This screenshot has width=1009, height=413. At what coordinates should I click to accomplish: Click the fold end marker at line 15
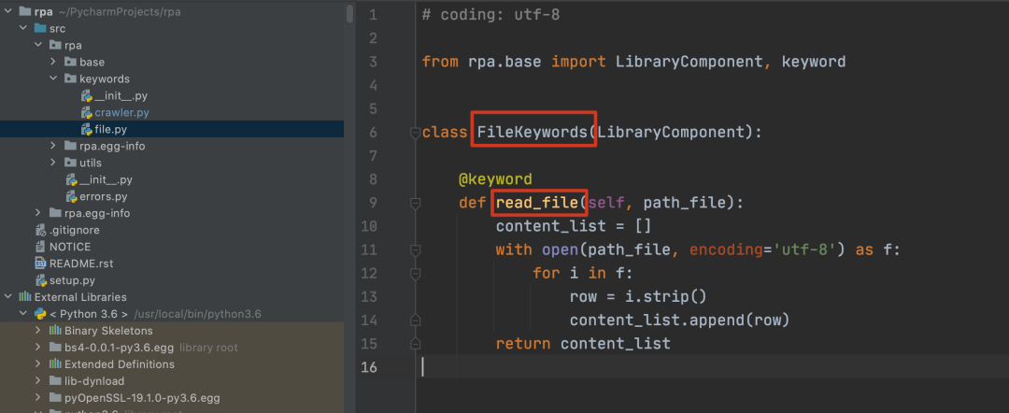coord(415,344)
